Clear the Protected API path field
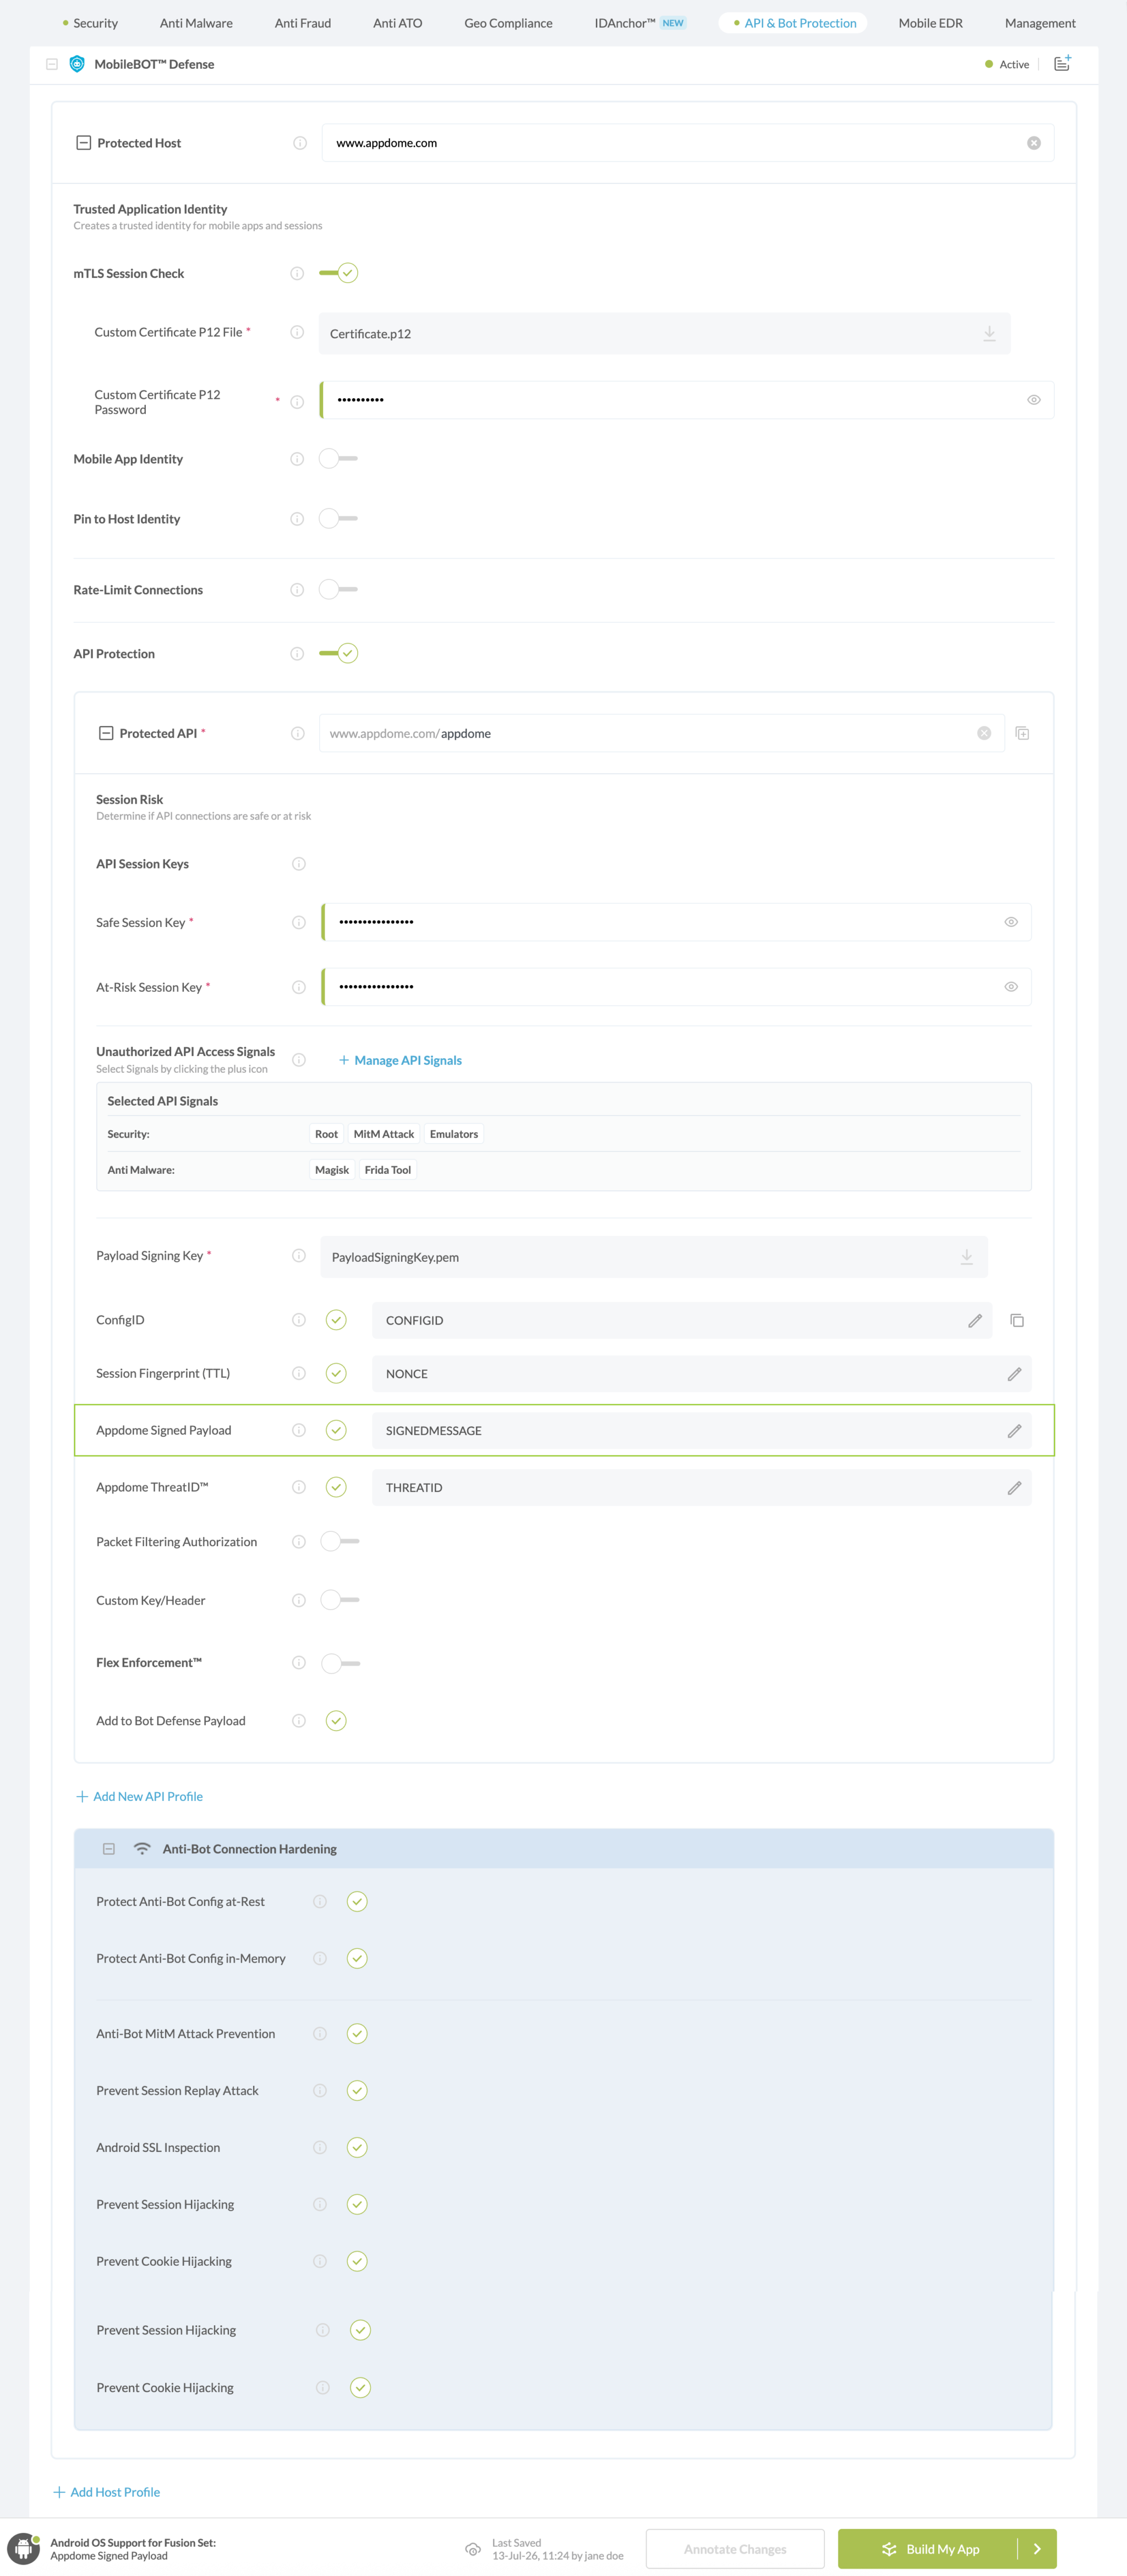 (984, 733)
